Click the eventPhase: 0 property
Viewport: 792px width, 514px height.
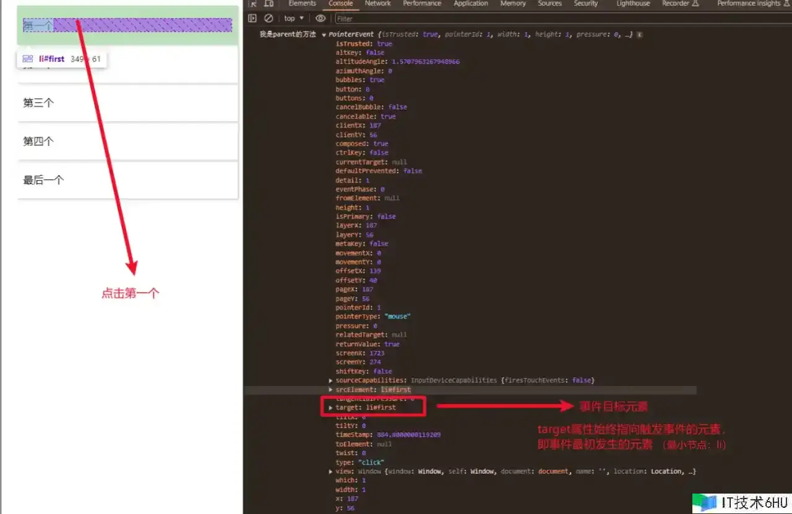(x=360, y=189)
